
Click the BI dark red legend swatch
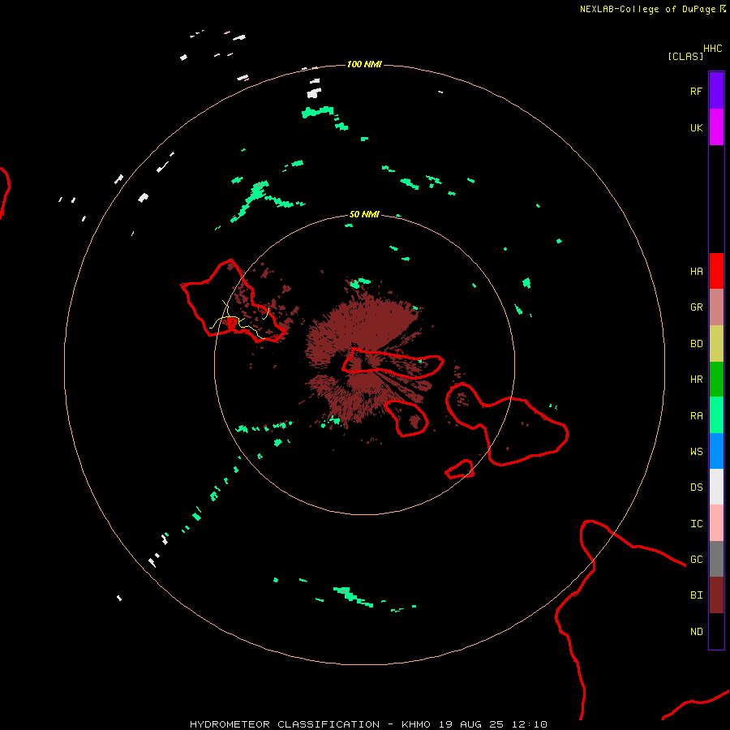tap(716, 595)
